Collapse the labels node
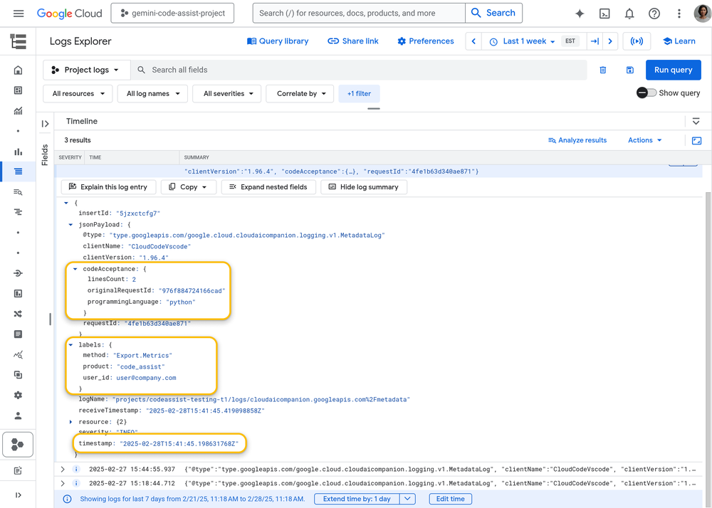This screenshot has width=712, height=508. (70, 344)
